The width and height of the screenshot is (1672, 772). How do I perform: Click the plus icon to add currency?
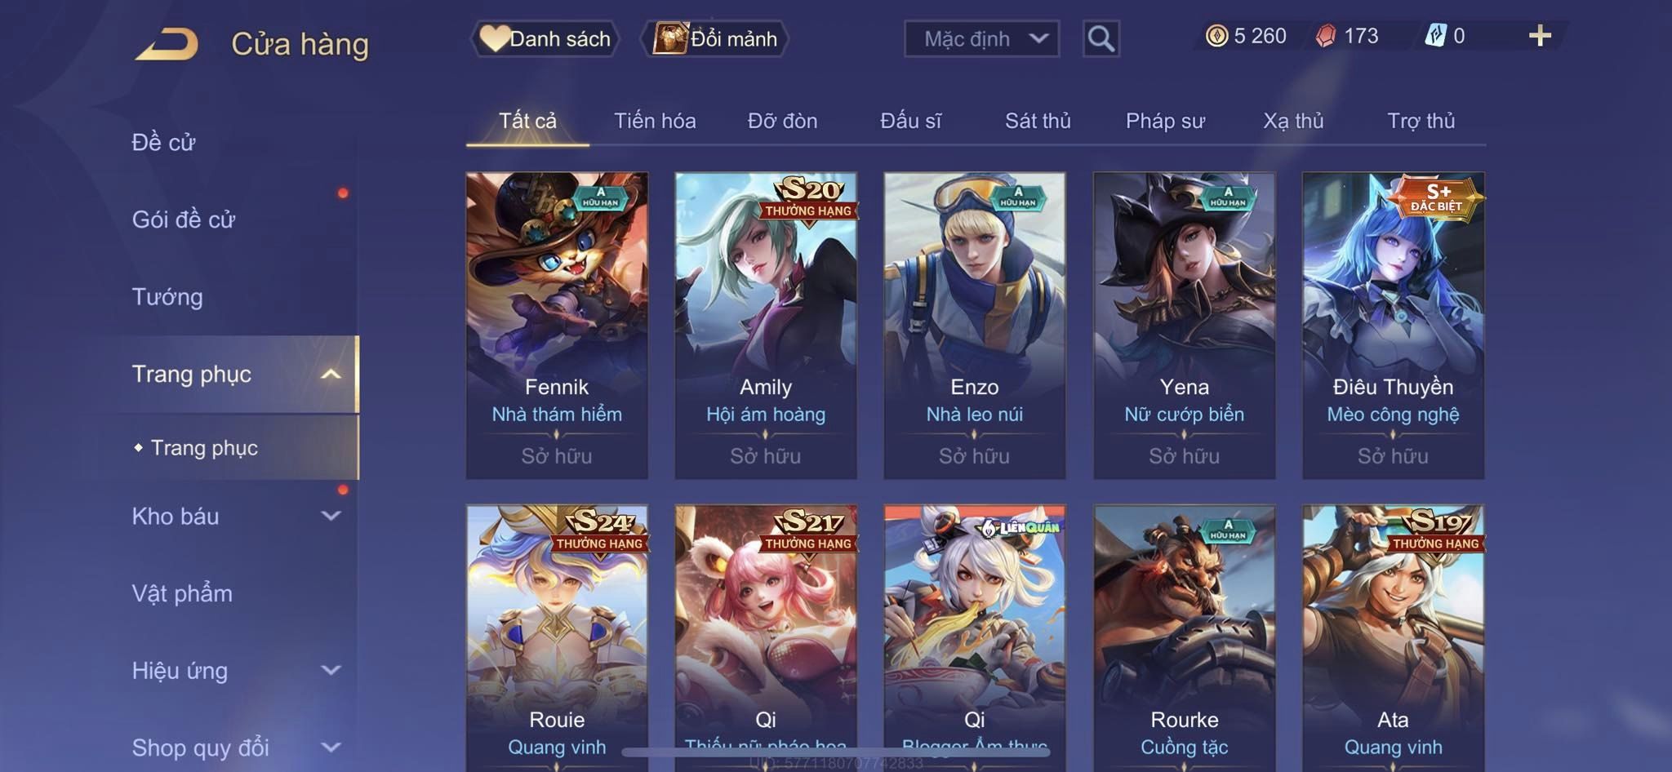[x=1540, y=36]
